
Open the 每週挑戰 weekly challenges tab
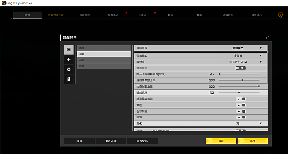pyautogui.click(x=85, y=15)
